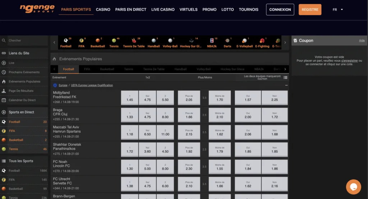Open Casino menu
Viewport: 368px width, 199px height.
tap(103, 10)
